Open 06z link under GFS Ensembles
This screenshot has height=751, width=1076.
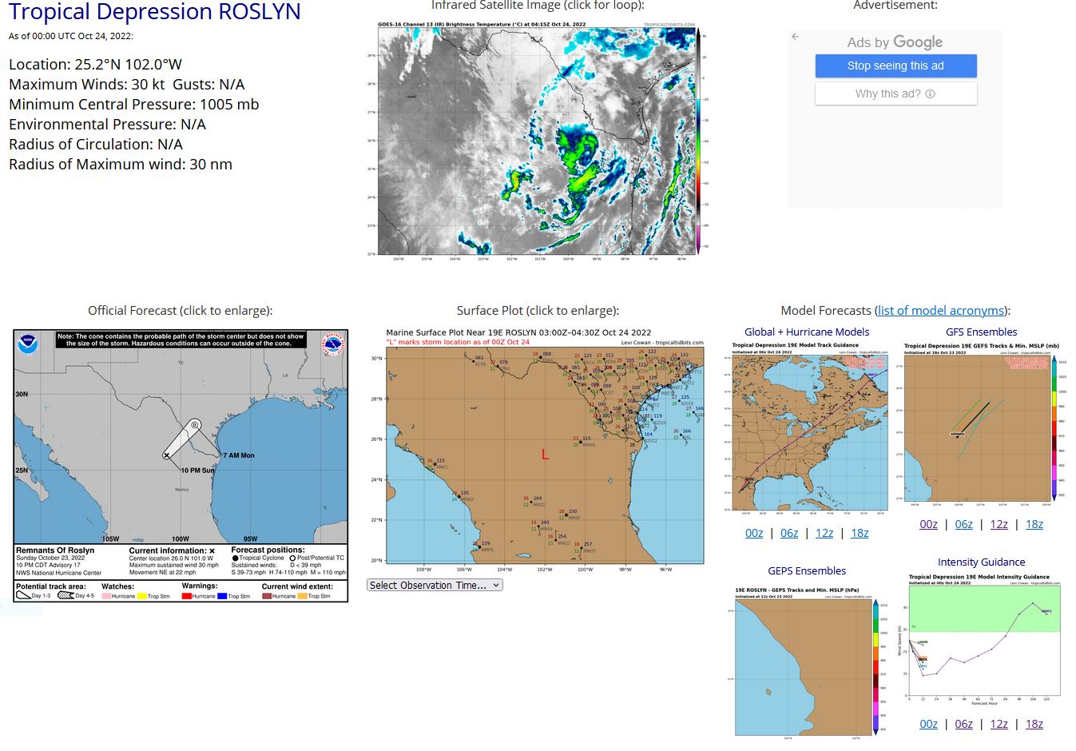pos(964,524)
